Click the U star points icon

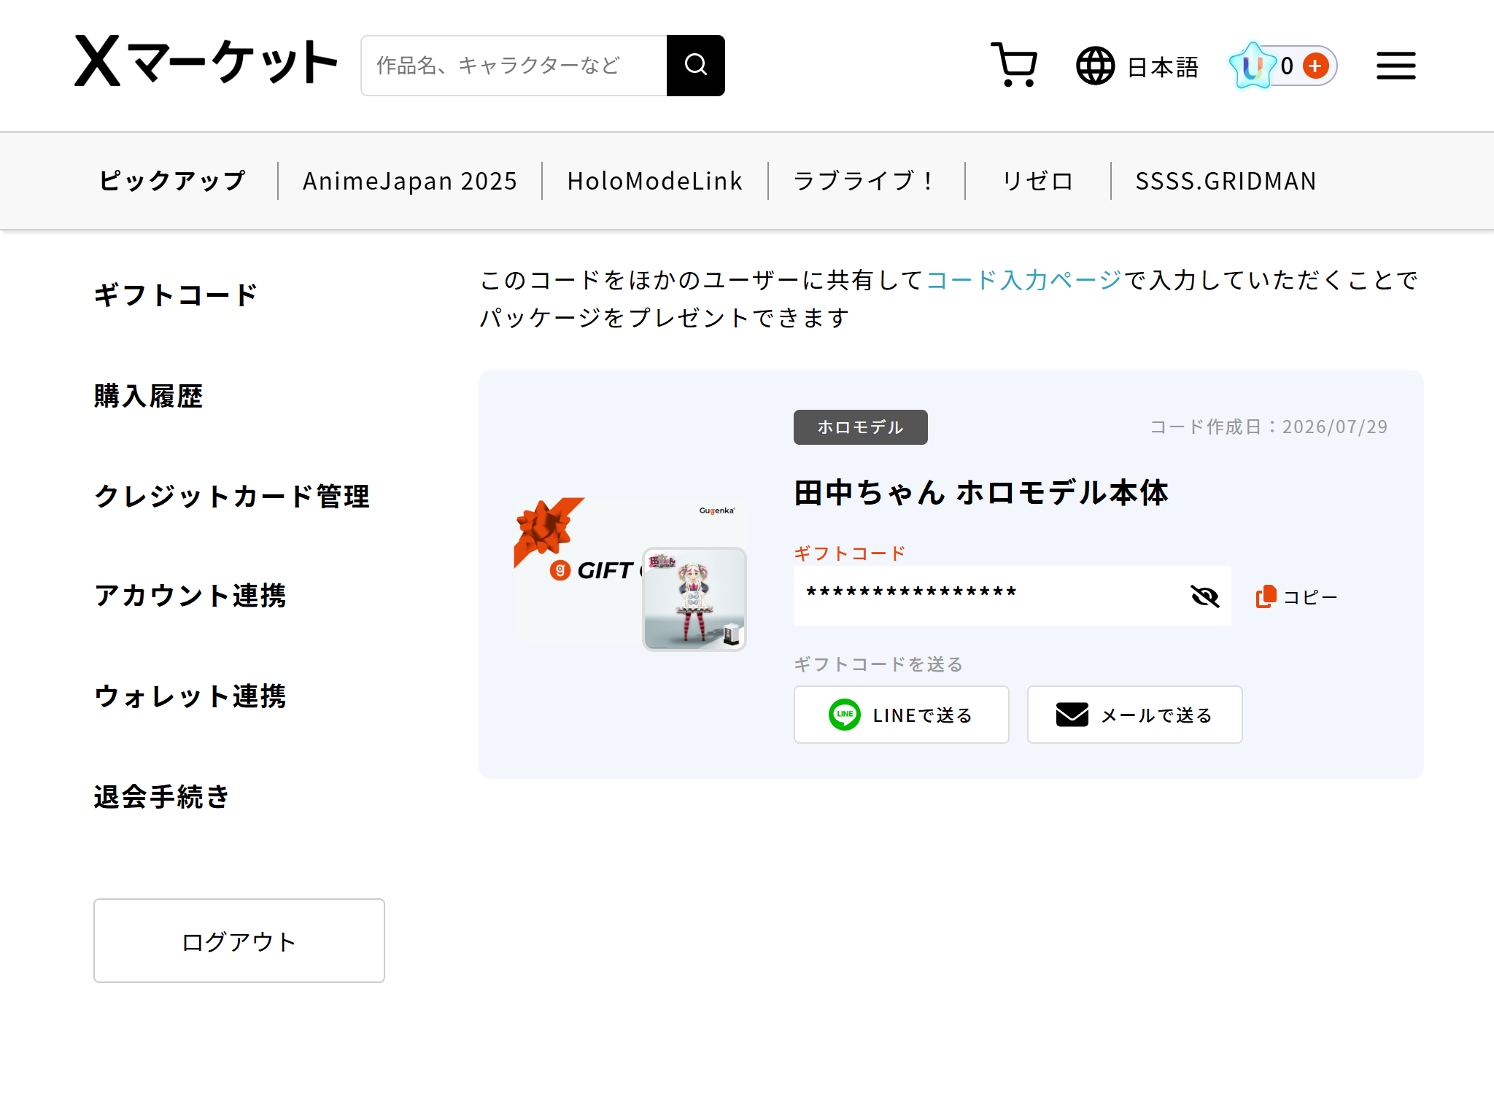coord(1253,66)
